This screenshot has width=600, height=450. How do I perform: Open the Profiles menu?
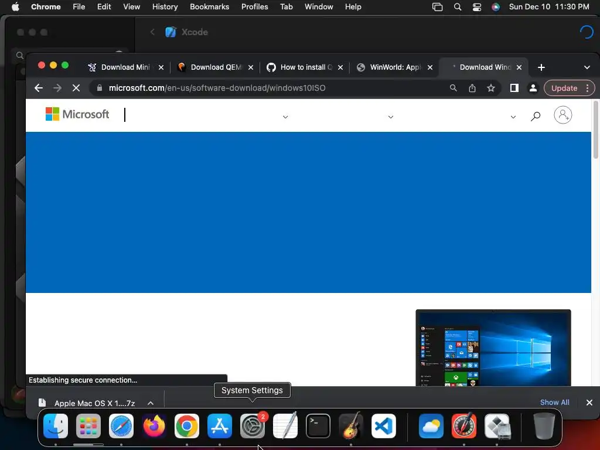coord(254,7)
